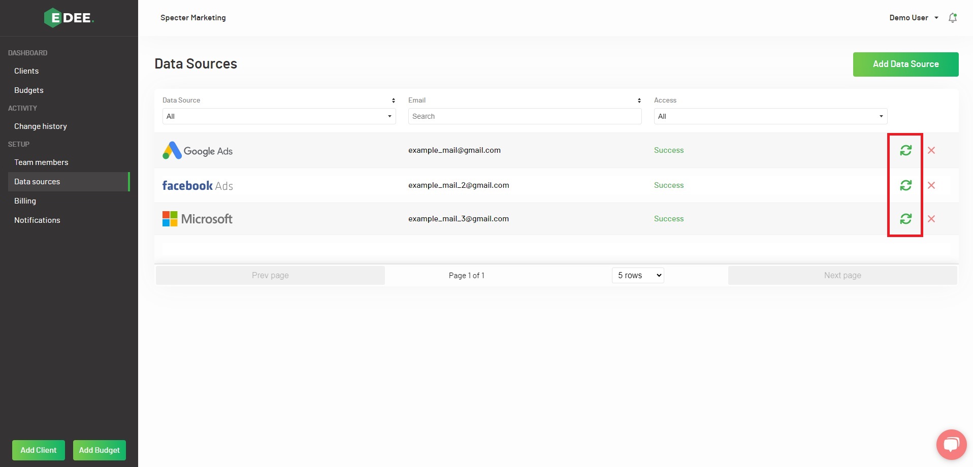Click the Data Sources heading

[196, 64]
